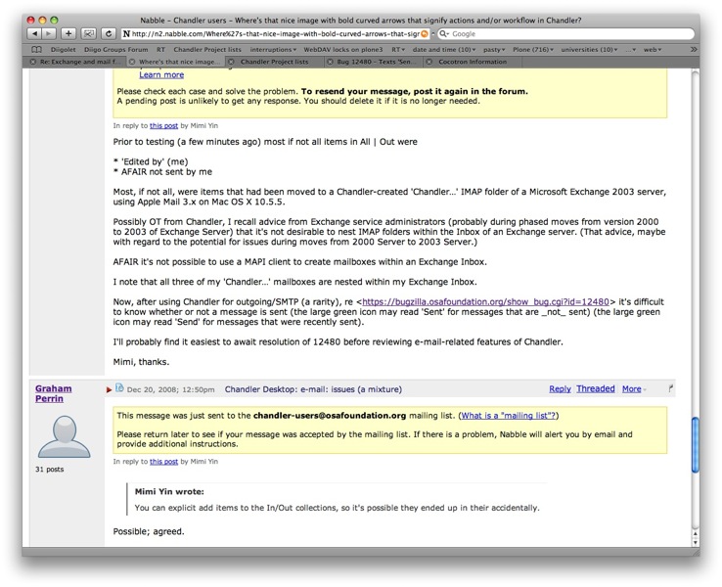Click the browser Back arrow button
This screenshot has height=587, width=722.
point(36,33)
